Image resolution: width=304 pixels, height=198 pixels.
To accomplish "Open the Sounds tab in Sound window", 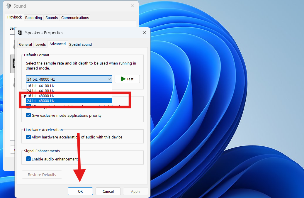I will click(x=52, y=18).
